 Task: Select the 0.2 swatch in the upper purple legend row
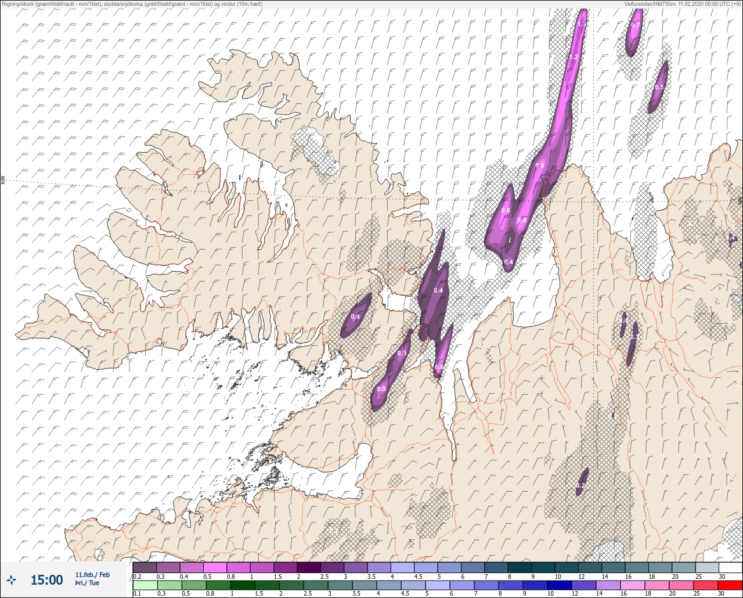pos(145,567)
